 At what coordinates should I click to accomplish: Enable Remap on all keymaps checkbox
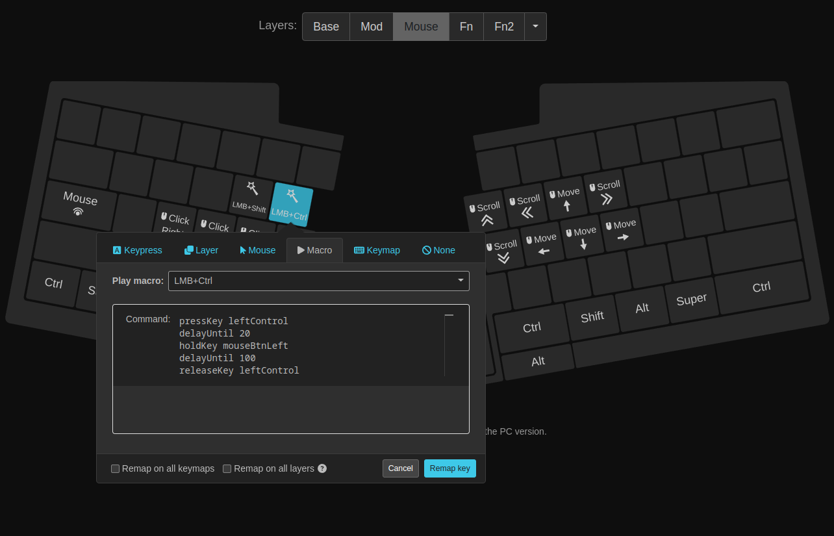116,468
